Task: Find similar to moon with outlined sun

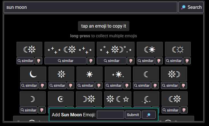Action: click(174, 61)
